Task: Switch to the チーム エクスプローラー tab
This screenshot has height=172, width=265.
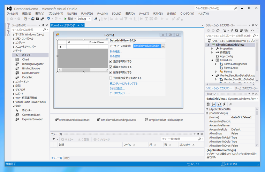Action: (x=246, y=88)
